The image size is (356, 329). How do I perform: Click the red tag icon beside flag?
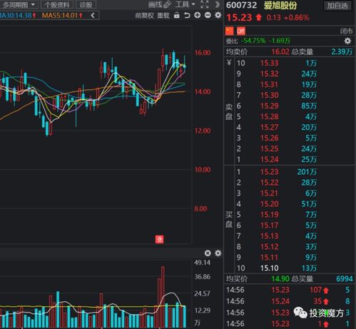241,31
